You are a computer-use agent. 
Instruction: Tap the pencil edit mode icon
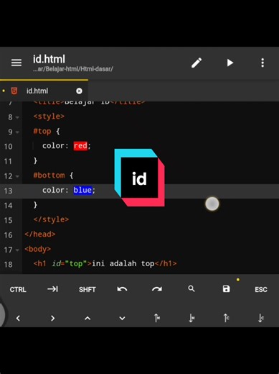click(x=197, y=63)
